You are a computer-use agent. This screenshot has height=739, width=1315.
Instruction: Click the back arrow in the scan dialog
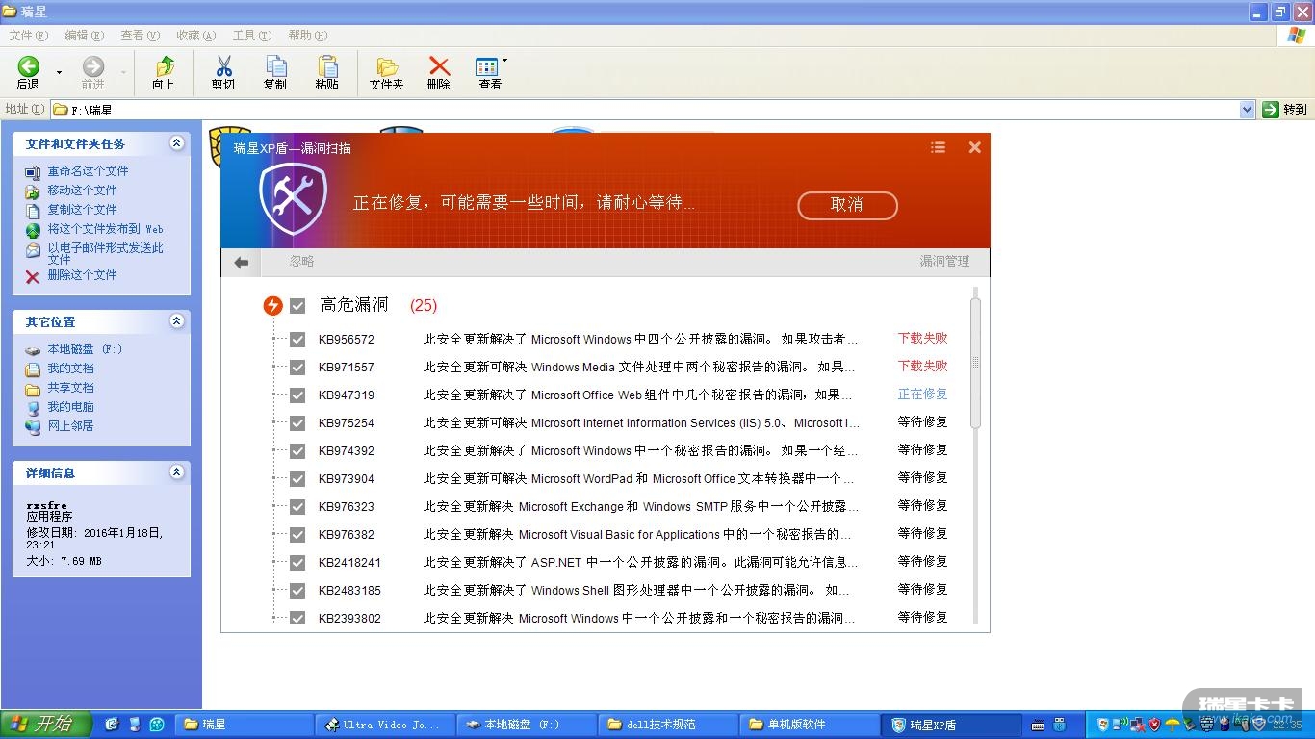coord(242,262)
